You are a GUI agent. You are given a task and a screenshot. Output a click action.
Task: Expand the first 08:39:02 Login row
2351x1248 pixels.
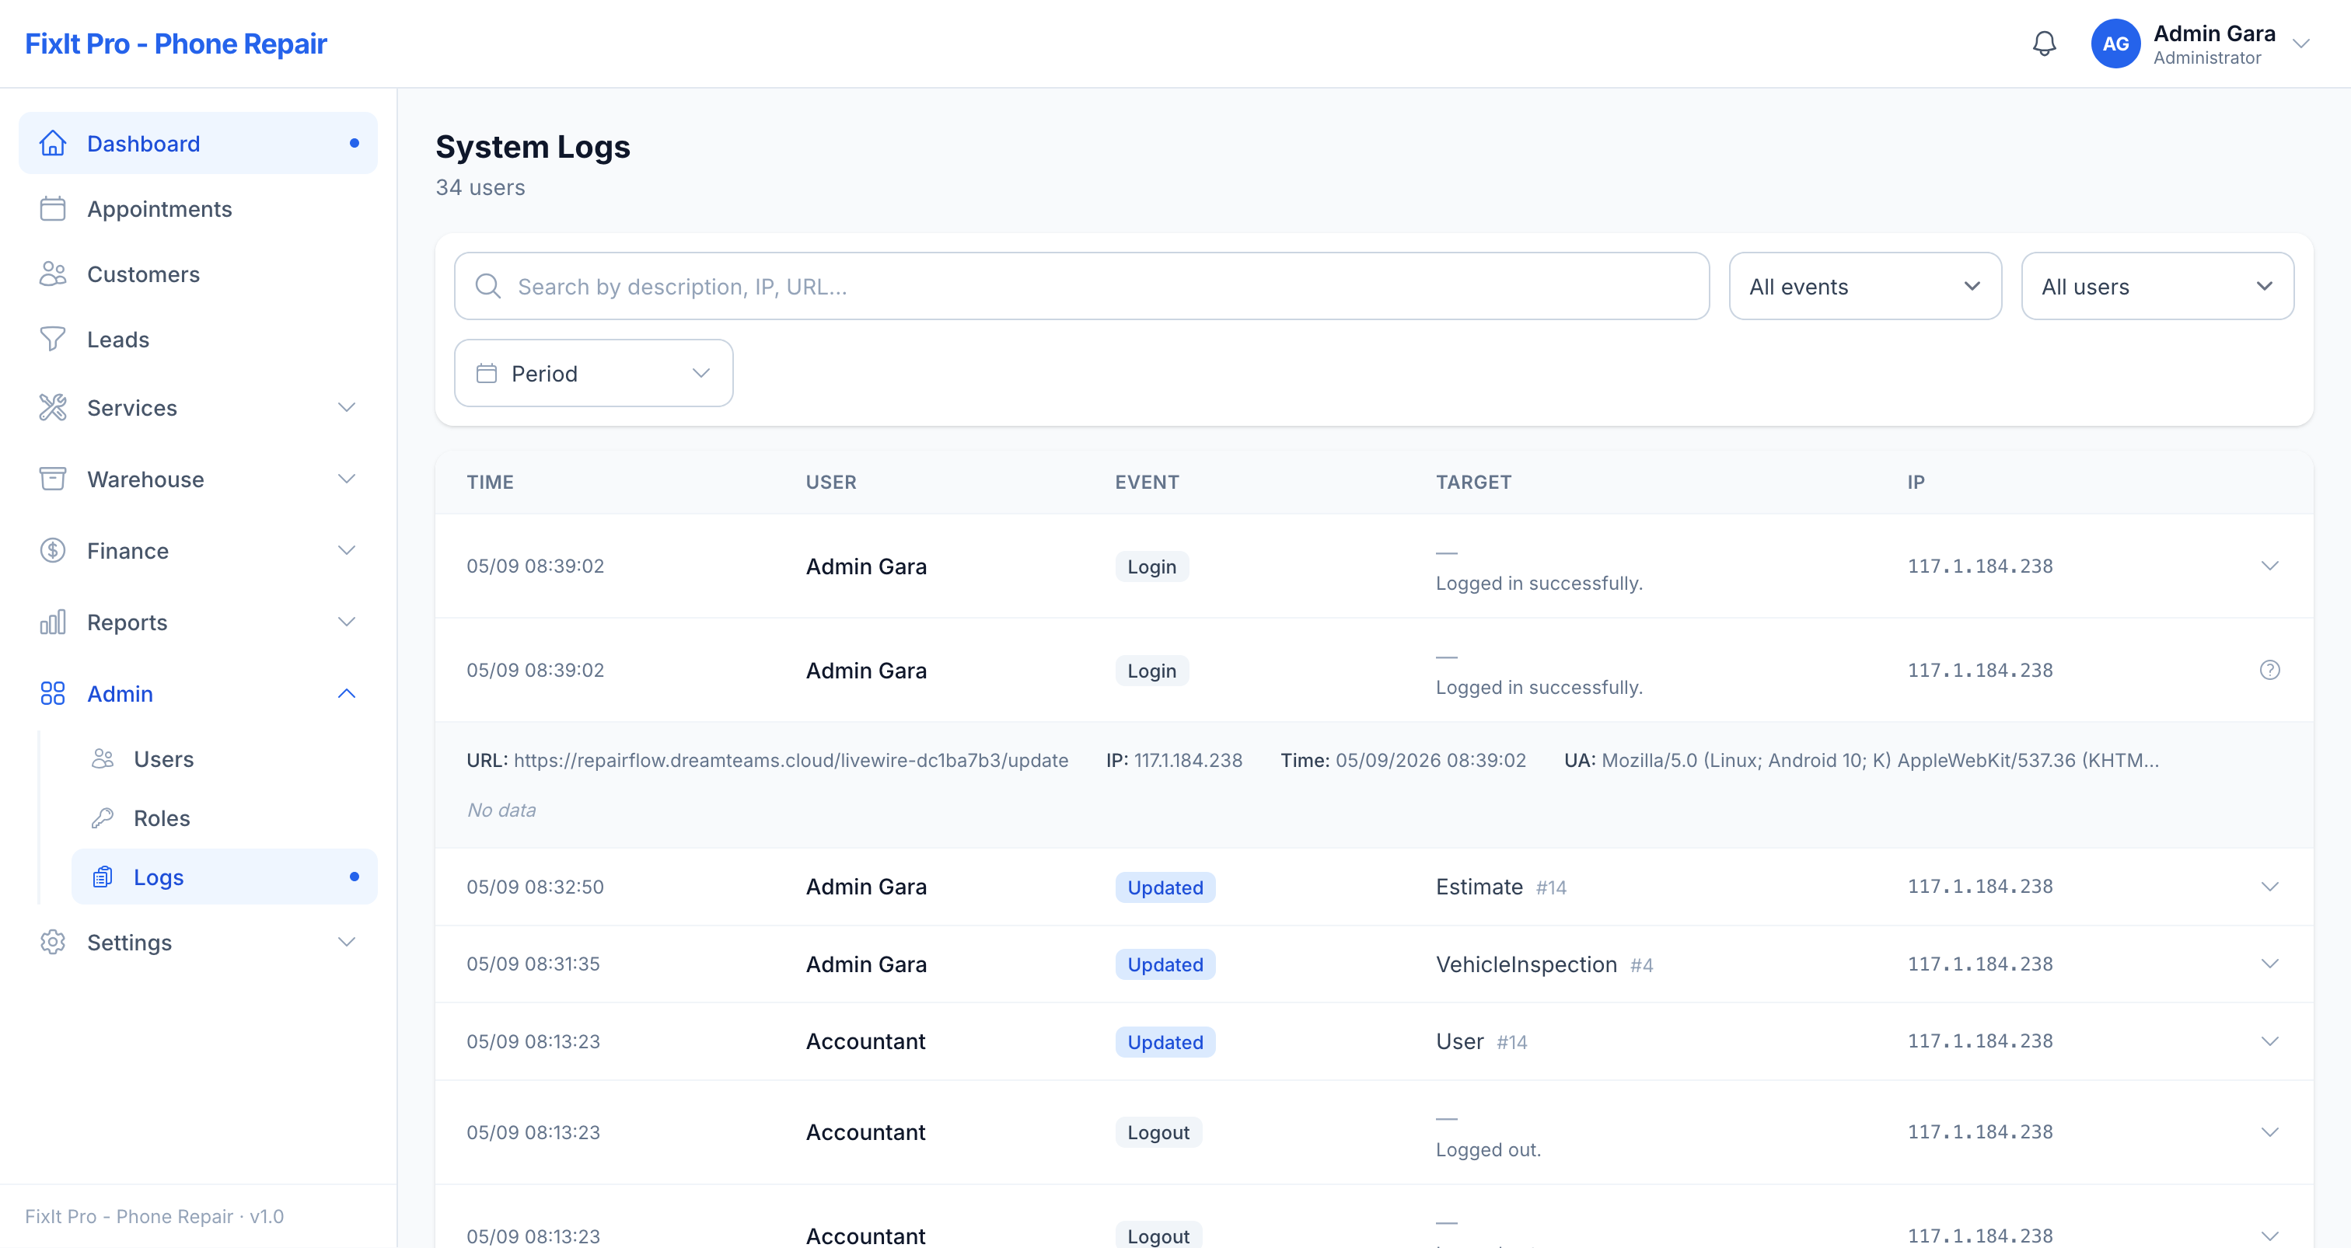pos(2270,566)
